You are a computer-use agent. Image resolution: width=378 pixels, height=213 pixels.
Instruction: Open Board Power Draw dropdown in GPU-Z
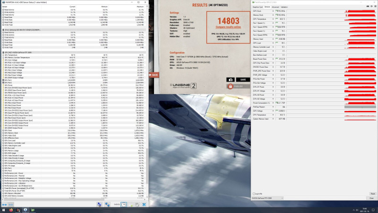point(273,59)
